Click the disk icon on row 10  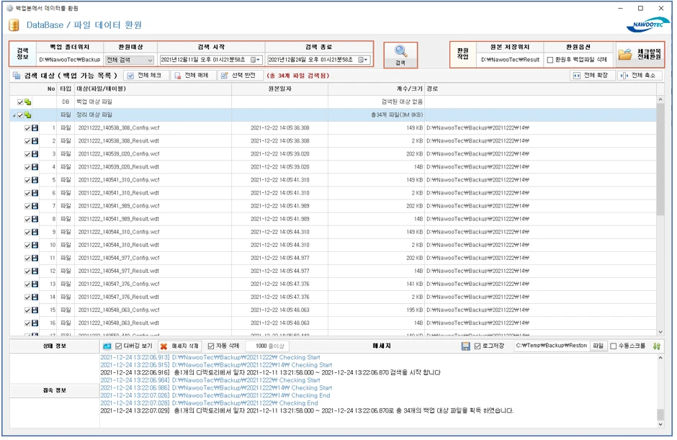coord(35,245)
